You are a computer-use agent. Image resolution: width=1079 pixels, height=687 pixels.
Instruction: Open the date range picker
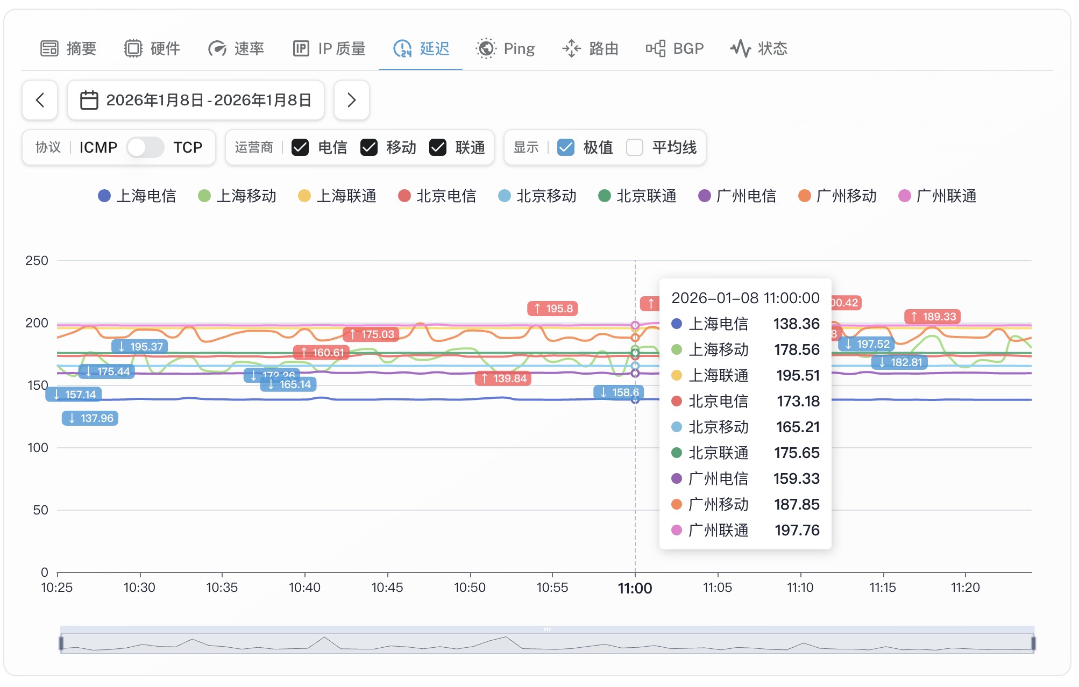[x=195, y=99]
